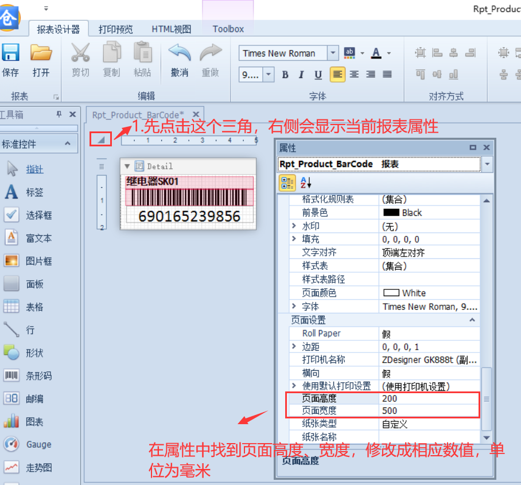Pin the 工具箱 panel
The image size is (521, 485).
pos(59,114)
